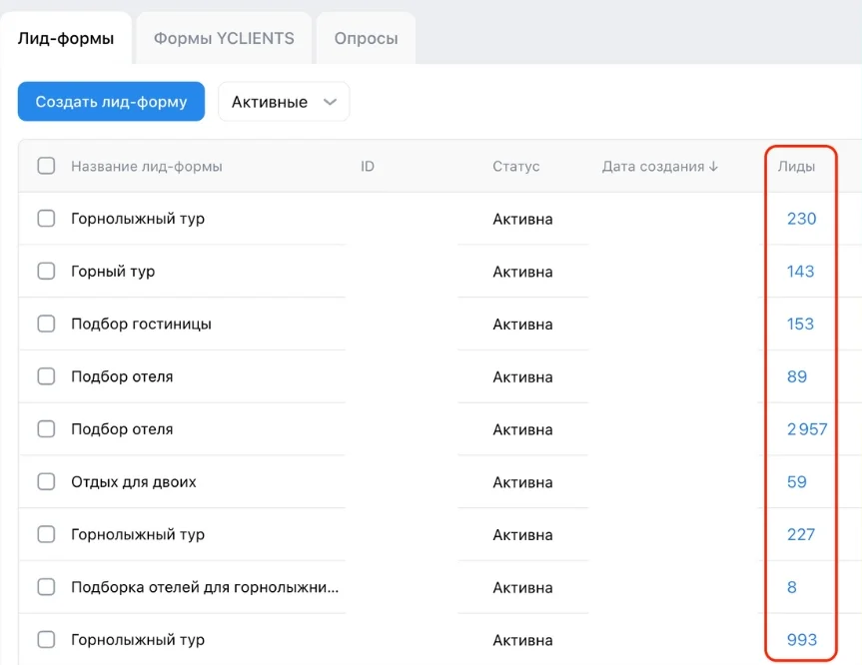
Task: Check the Подборка отелей для горнолыжни… row
Action: 46,587
